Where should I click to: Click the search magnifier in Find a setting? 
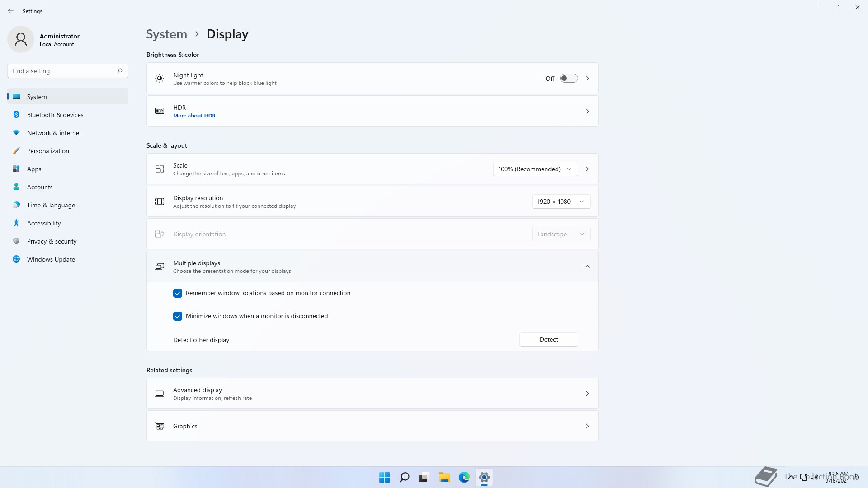[120, 71]
